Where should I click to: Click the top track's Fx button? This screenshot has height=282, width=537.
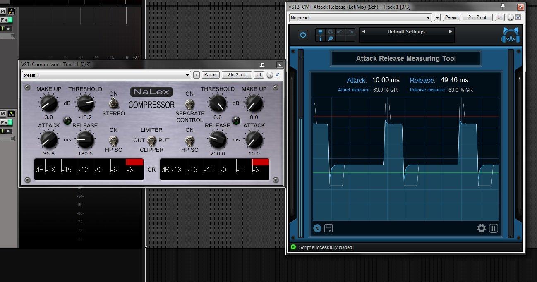pyautogui.click(x=4, y=20)
